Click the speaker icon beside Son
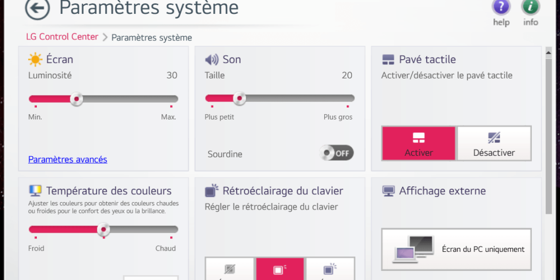Screen dimensions: 560x280 pyautogui.click(x=212, y=59)
